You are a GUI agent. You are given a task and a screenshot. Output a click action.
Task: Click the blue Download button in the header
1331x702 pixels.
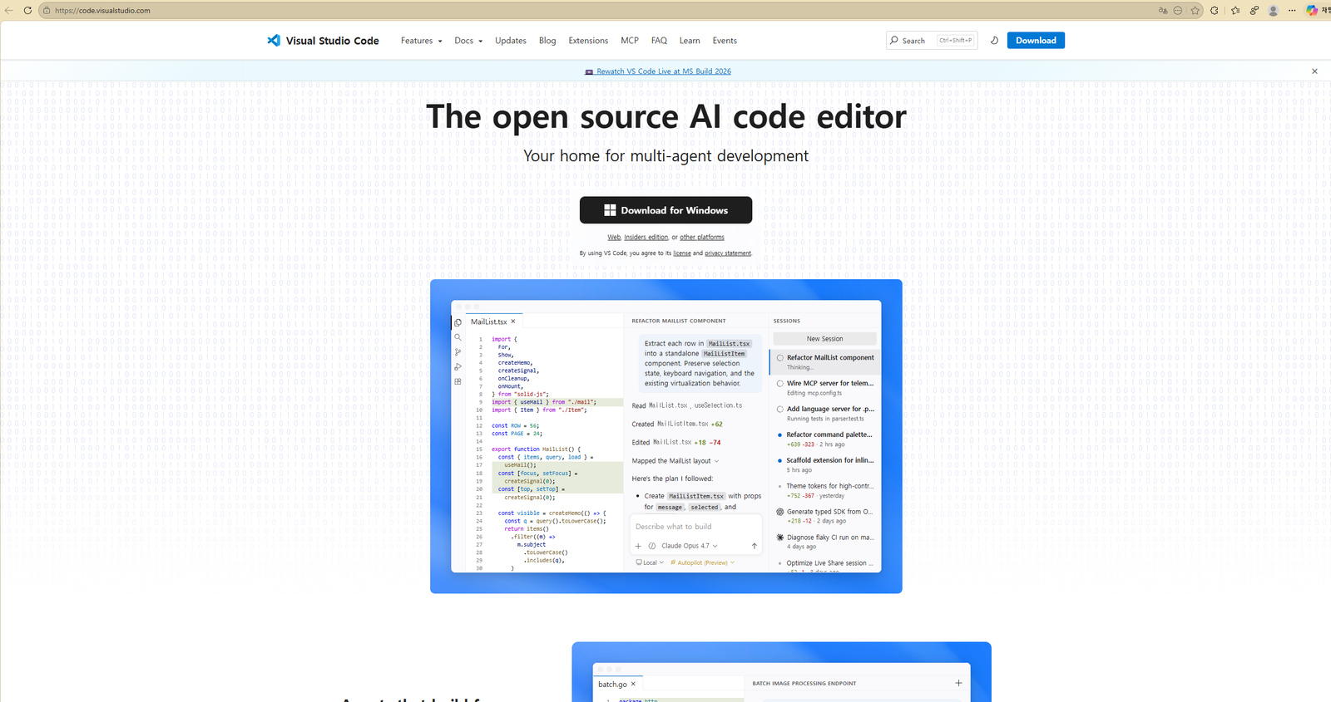(1036, 40)
